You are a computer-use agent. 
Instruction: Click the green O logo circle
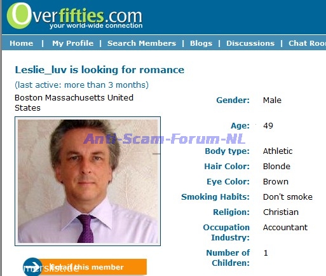pyautogui.click(x=19, y=16)
